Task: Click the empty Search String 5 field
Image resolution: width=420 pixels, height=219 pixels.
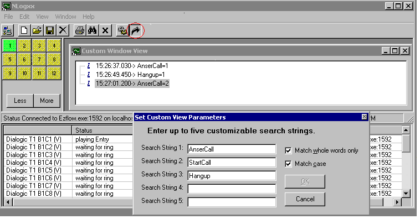Action: click(232, 202)
